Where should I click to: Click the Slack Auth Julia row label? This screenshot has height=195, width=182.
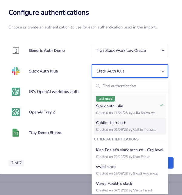point(43,71)
